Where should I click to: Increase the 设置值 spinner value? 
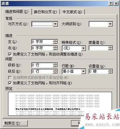pos(110,70)
